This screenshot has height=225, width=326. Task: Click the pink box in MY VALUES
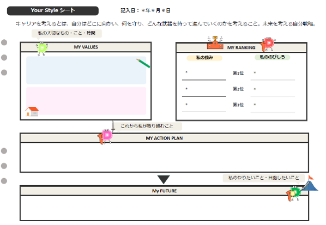[x=86, y=101]
